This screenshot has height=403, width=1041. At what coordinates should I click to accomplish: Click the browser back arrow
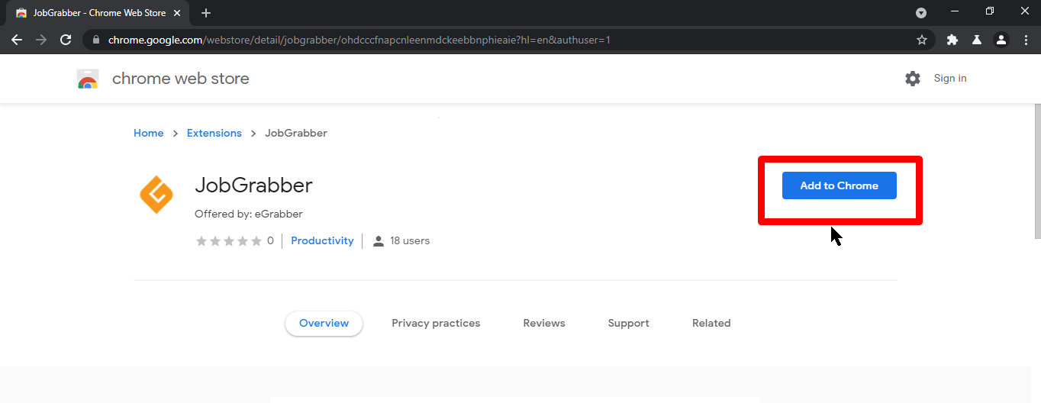click(17, 40)
